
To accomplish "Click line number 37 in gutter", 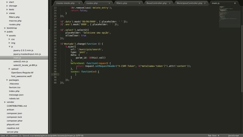I will coord(55,75).
